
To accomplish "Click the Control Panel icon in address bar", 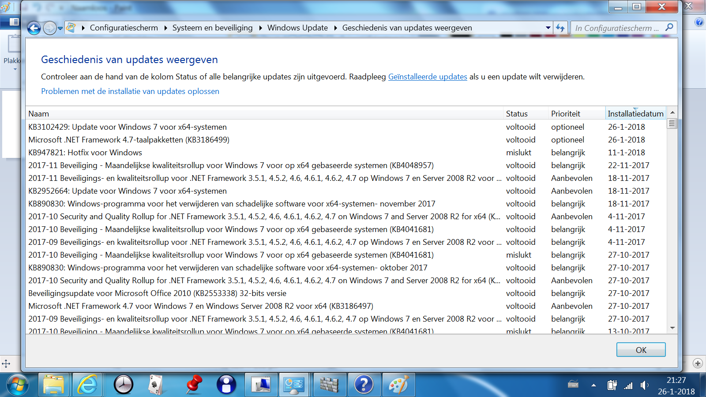I will click(x=71, y=28).
